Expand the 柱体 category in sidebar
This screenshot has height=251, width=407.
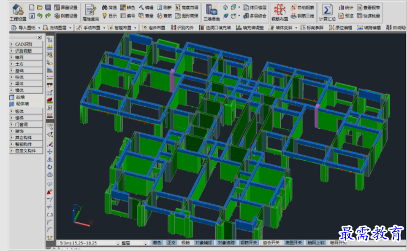tap(26, 77)
